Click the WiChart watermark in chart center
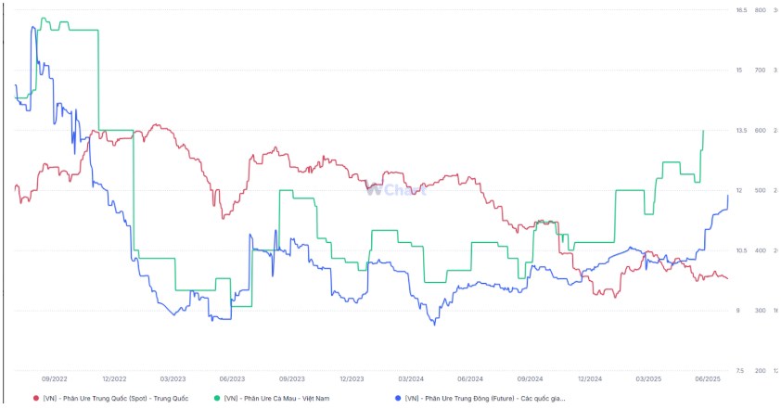The height and width of the screenshot is (409, 781). (x=395, y=190)
